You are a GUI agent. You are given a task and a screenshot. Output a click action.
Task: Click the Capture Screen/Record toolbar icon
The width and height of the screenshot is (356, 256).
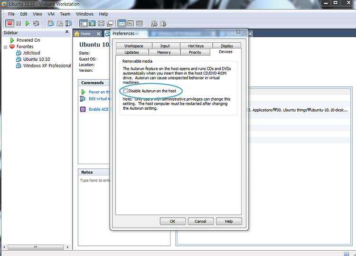154,23
